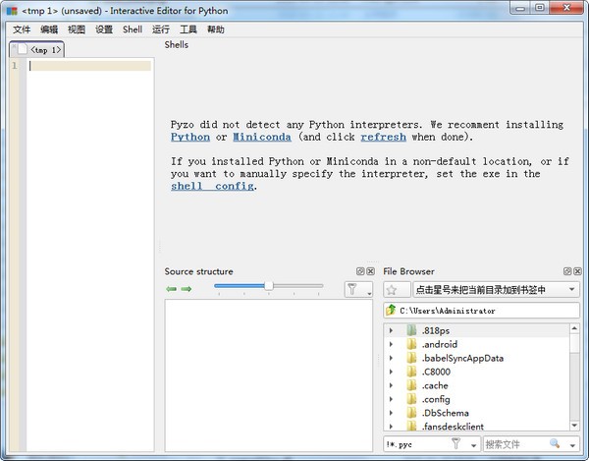Go up one directory with green arrow
589x461 pixels.
[391, 311]
